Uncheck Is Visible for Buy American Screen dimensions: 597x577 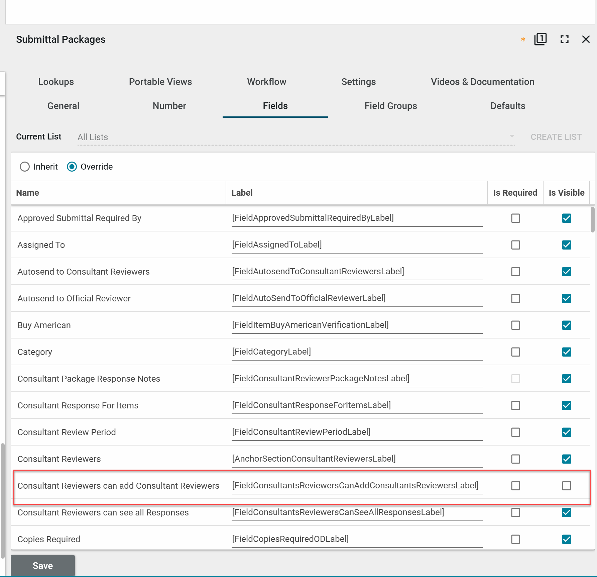(x=567, y=325)
